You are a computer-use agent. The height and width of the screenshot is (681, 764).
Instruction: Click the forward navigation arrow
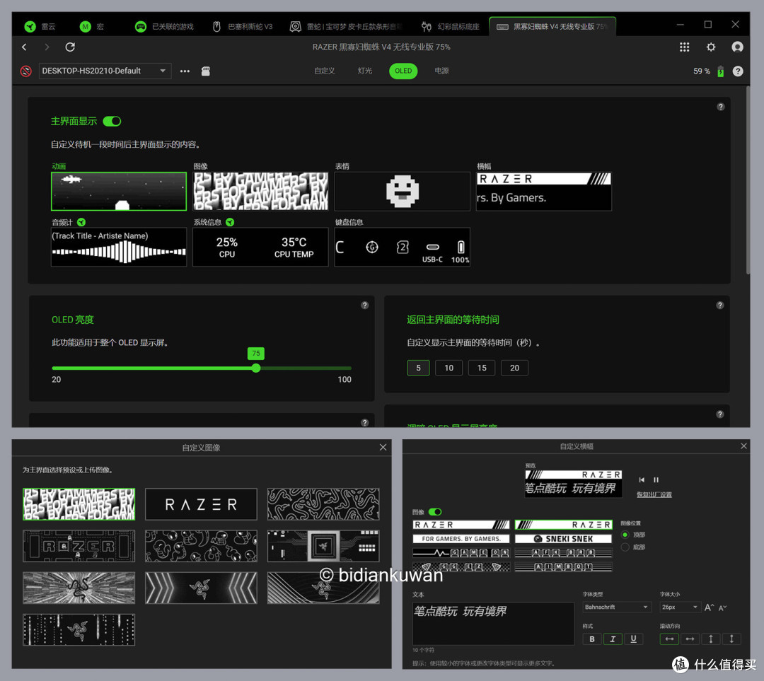(x=47, y=47)
